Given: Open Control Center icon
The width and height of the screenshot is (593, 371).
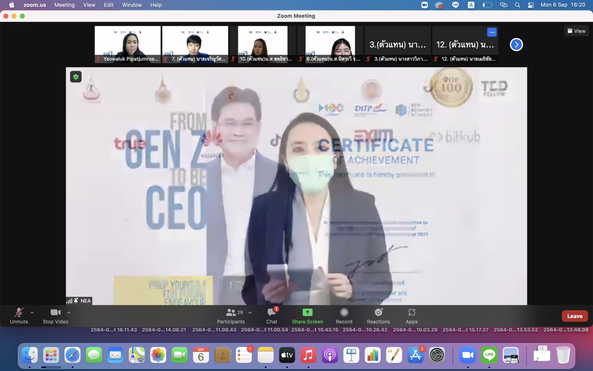Looking at the screenshot, I should (x=531, y=5).
